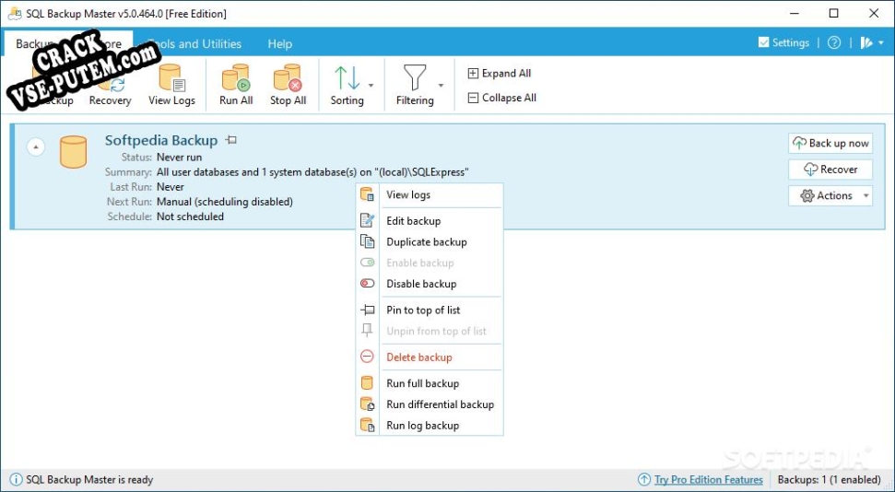Click 'Backups: 1 (1 enabled)' status text
This screenshot has width=895, height=492.
click(x=829, y=480)
